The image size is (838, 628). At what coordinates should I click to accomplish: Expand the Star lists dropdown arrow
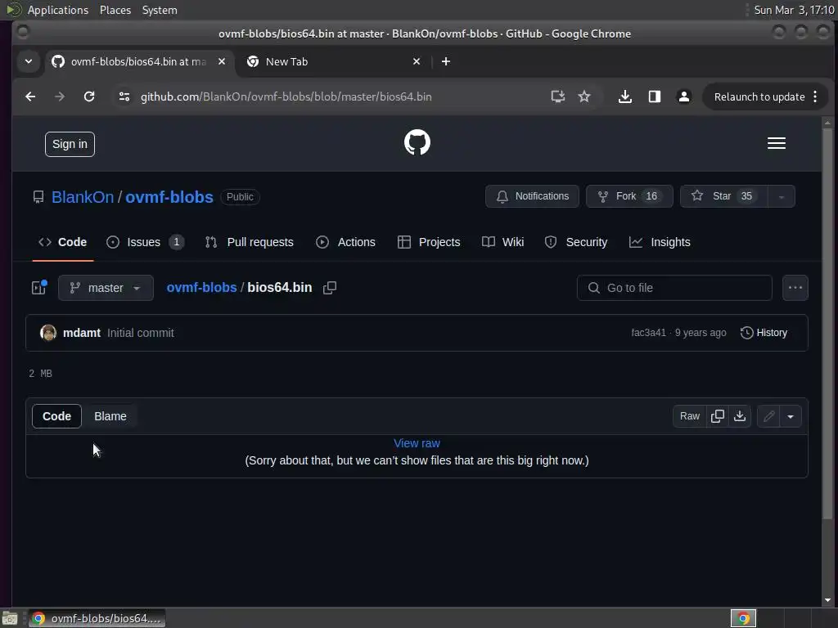[x=781, y=196]
